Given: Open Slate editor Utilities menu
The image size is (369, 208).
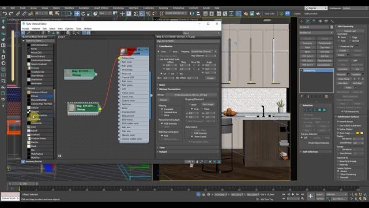Looking at the screenshot, I should coord(88,28).
